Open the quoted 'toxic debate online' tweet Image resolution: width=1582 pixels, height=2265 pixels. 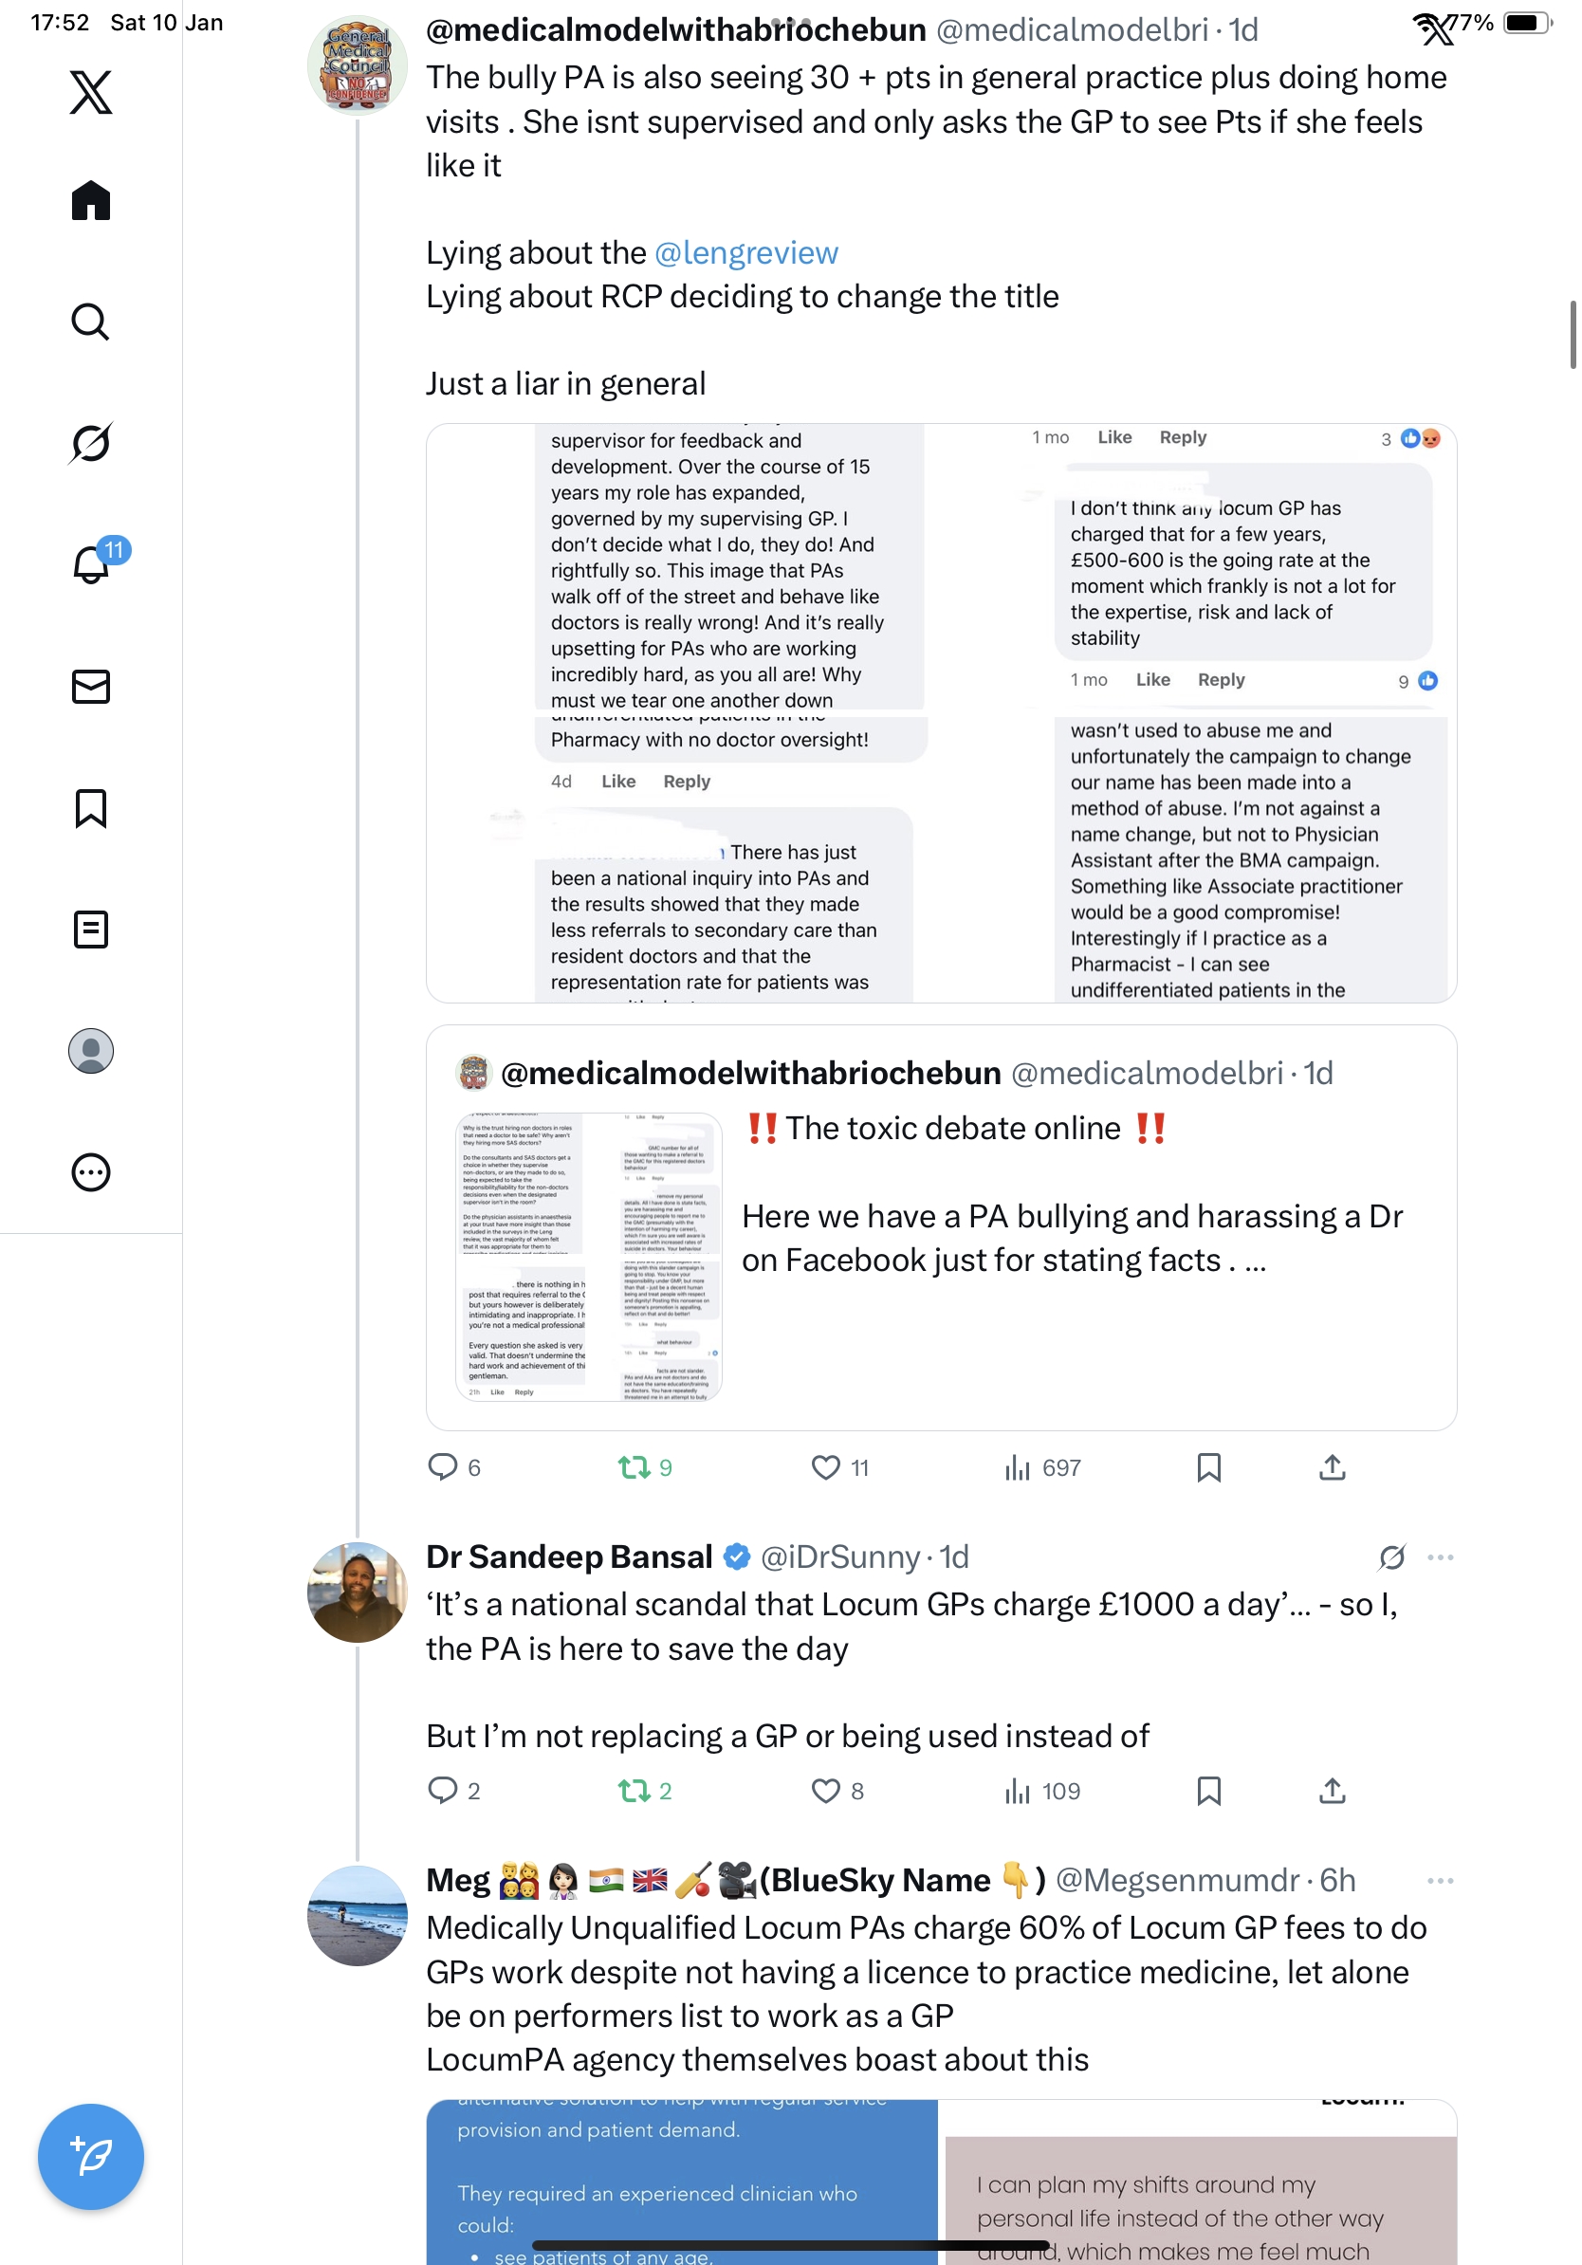click(941, 1227)
